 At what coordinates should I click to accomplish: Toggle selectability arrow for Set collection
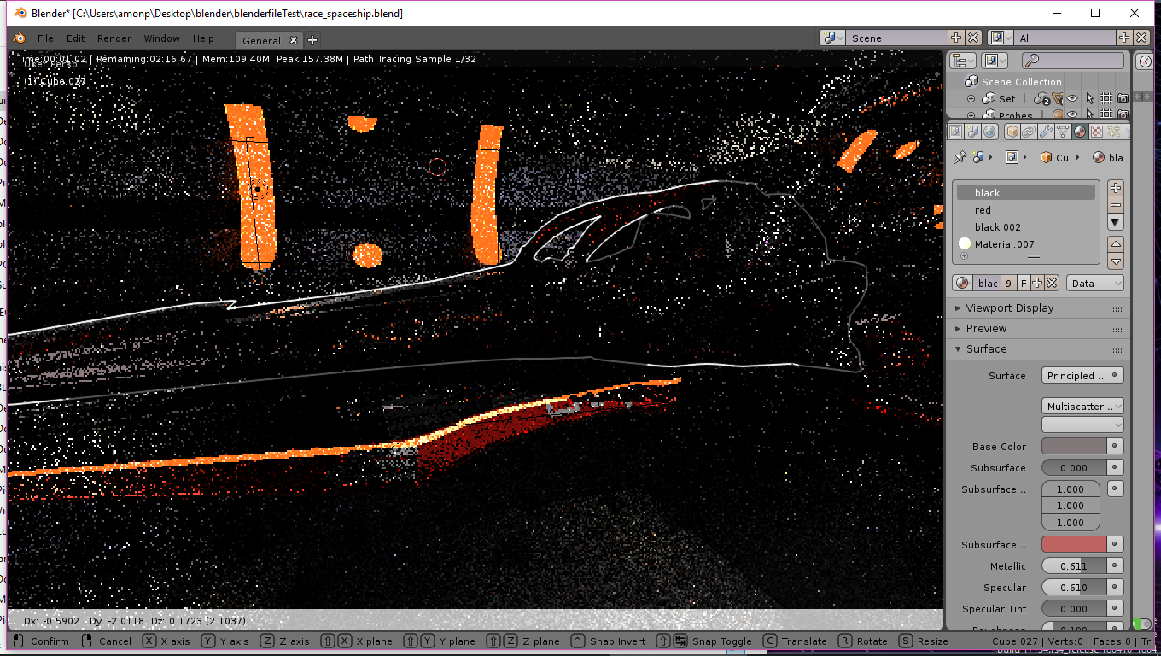click(1089, 98)
